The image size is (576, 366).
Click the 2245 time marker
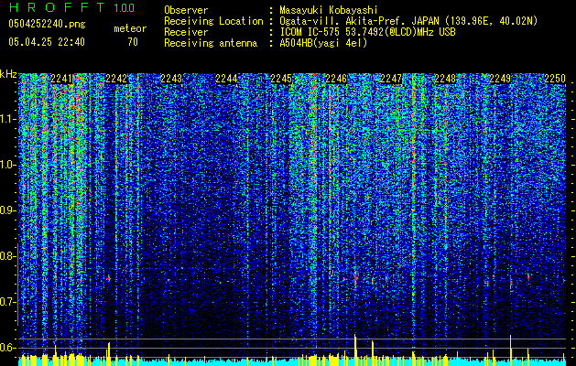tap(281, 79)
